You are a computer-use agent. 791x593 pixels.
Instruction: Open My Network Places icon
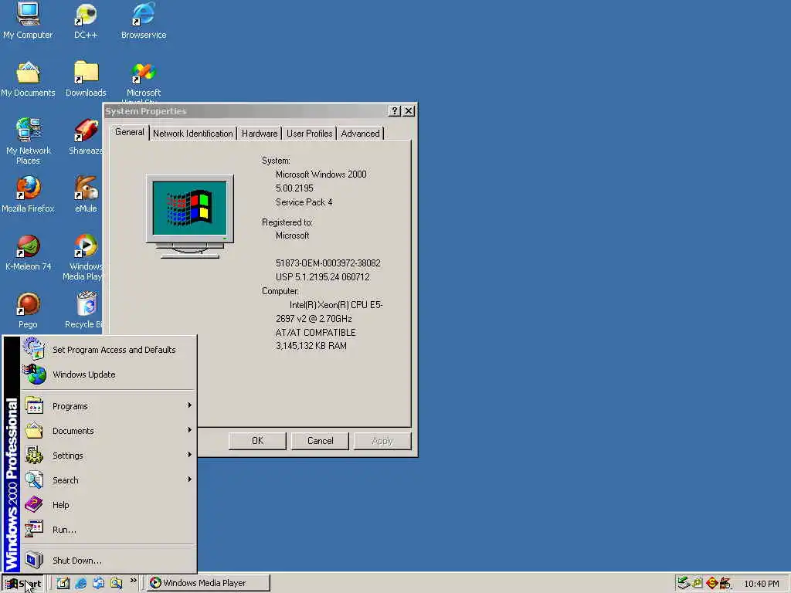29,141
